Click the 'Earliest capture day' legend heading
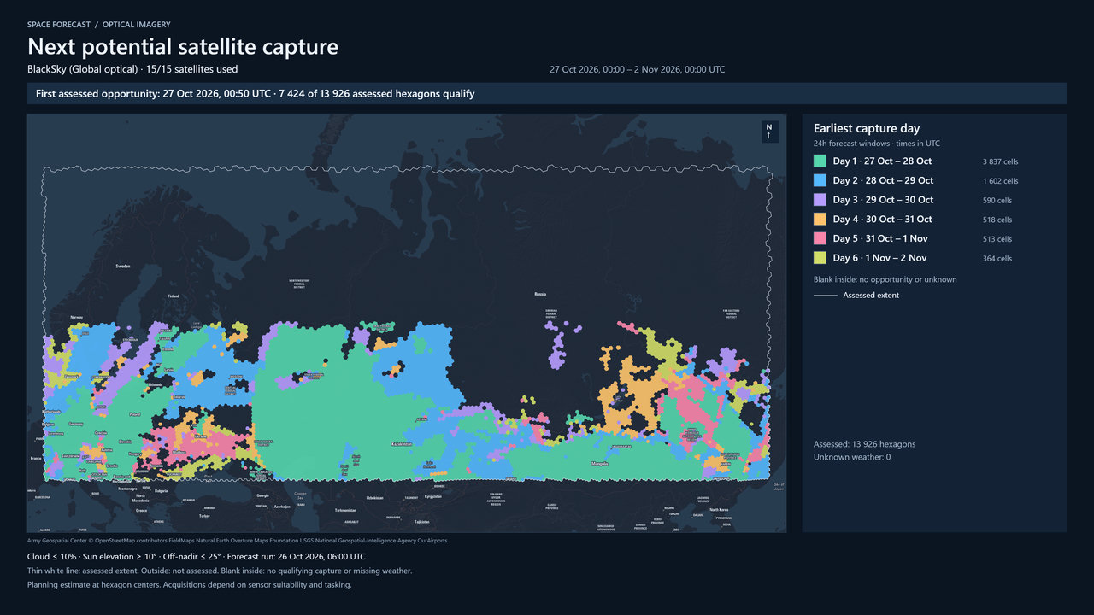 coord(867,128)
